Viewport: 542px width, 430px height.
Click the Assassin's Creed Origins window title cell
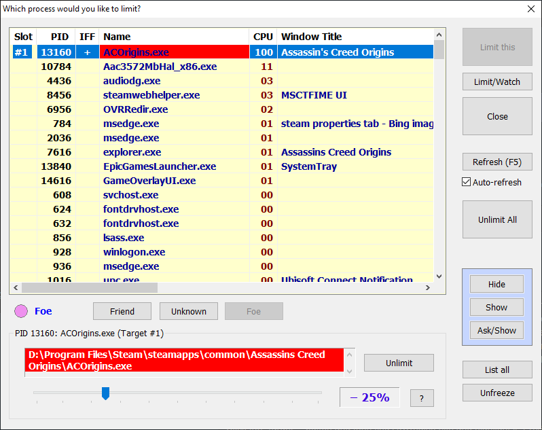point(355,52)
